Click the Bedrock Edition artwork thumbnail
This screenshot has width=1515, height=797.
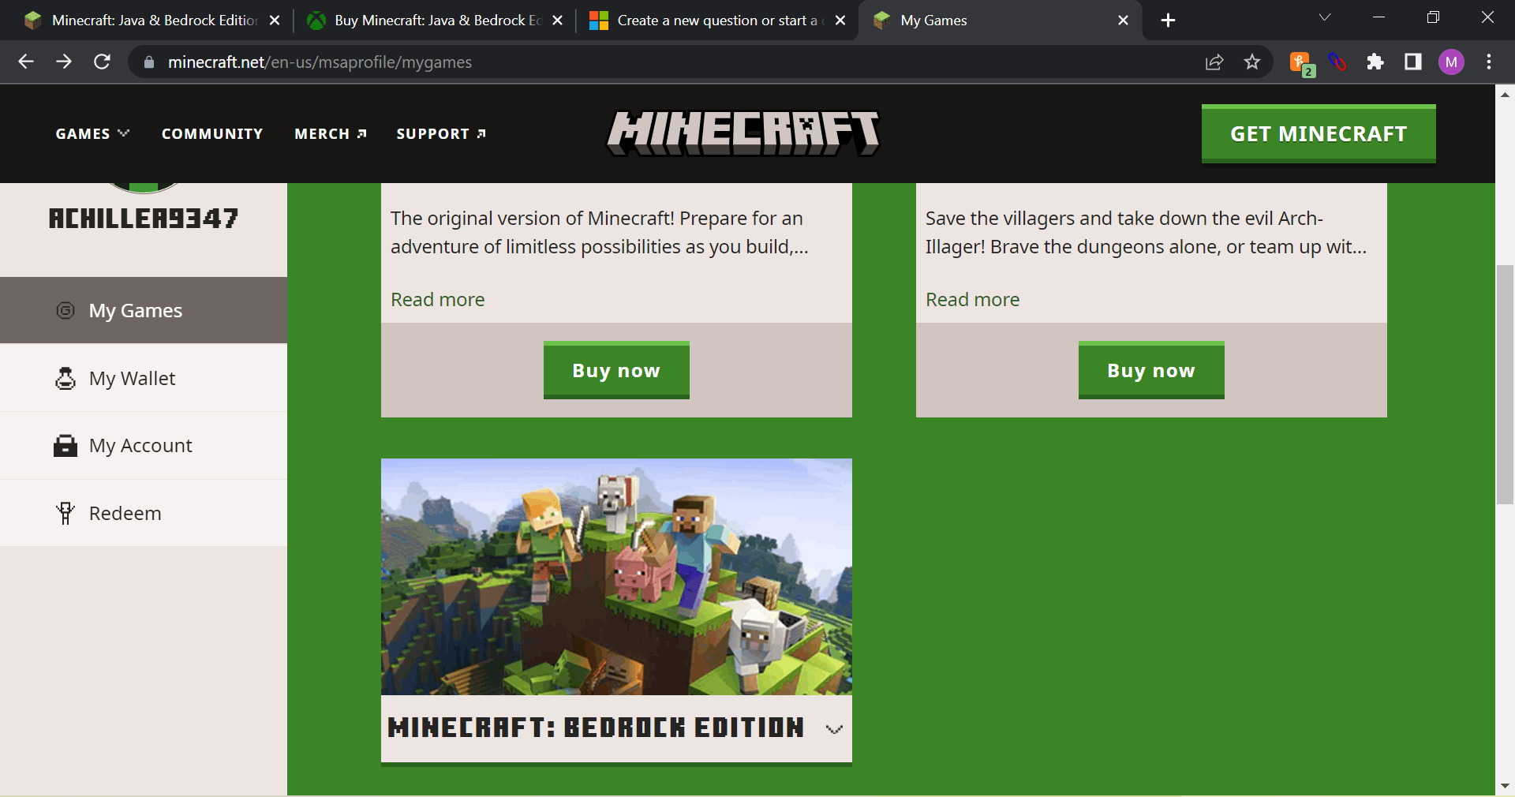point(616,577)
